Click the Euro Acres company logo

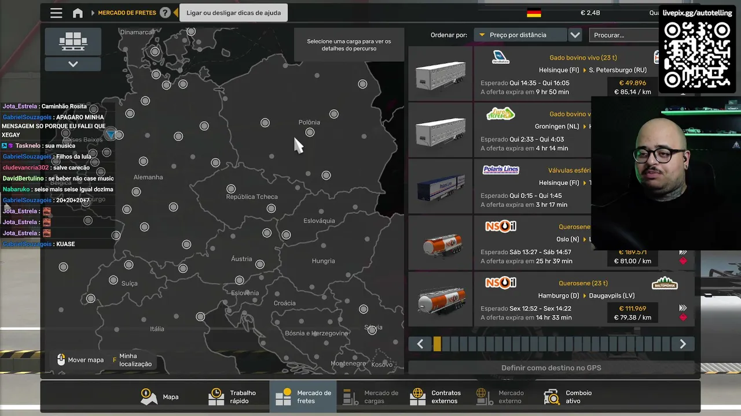tap(501, 114)
